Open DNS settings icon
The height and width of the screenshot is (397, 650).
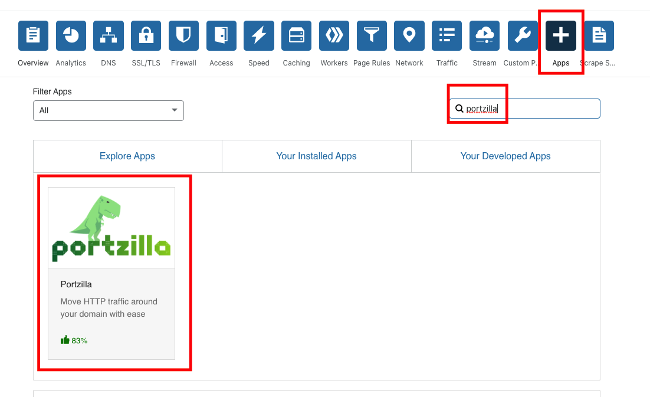pyautogui.click(x=109, y=36)
